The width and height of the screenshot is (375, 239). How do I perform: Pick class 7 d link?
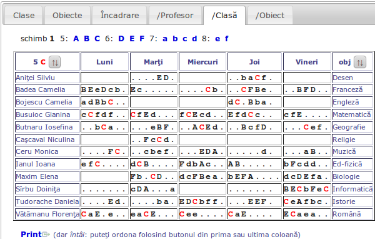pyautogui.click(x=194, y=39)
